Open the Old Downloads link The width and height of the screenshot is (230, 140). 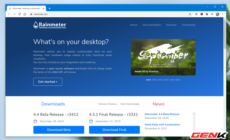tap(130, 104)
